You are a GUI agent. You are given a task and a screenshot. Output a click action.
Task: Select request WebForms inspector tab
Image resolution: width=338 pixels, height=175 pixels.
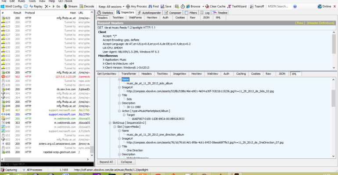pyautogui.click(x=135, y=17)
